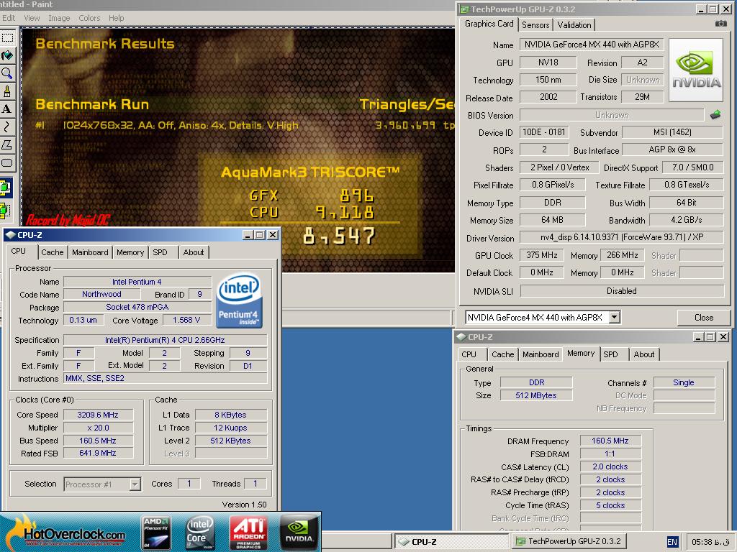Open the Paint Help menu
The height and width of the screenshot is (552, 737).
click(117, 18)
